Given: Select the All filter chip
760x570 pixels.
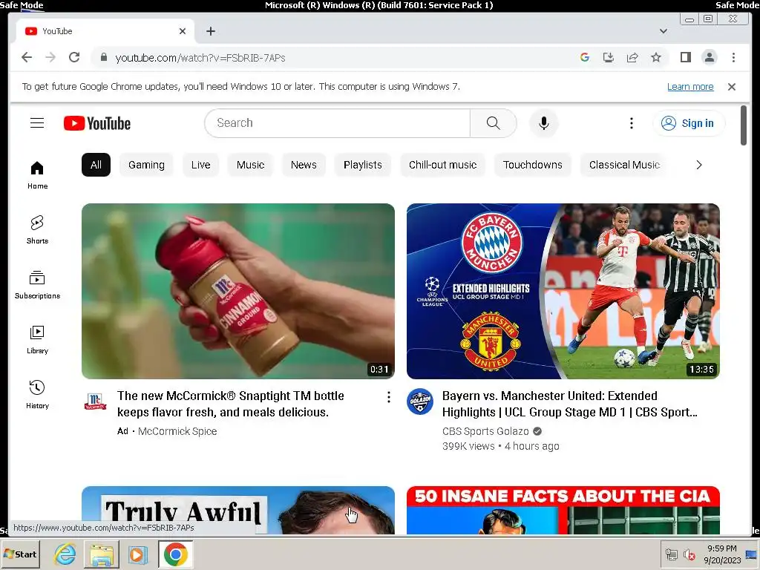Looking at the screenshot, I should [x=96, y=165].
